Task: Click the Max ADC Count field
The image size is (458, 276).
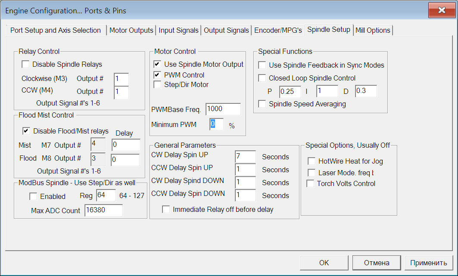Action: click(103, 211)
